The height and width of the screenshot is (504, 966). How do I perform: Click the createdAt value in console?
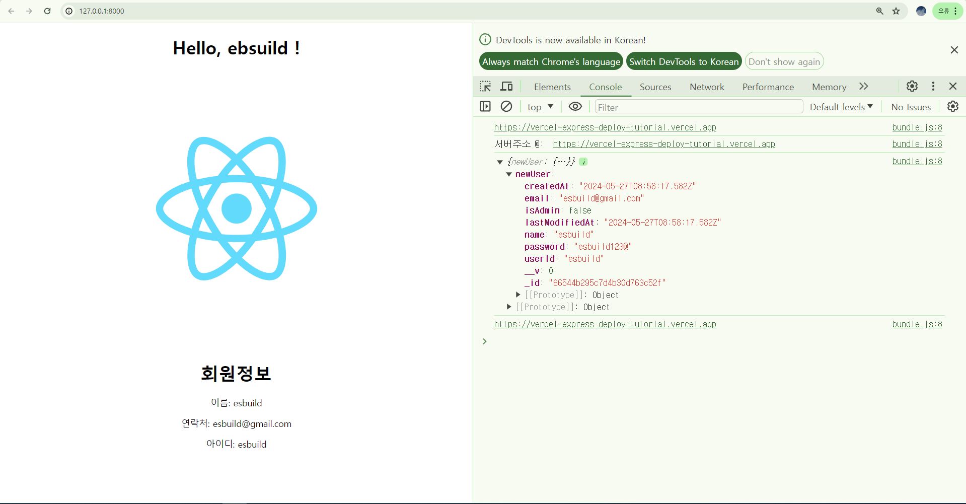(x=637, y=186)
